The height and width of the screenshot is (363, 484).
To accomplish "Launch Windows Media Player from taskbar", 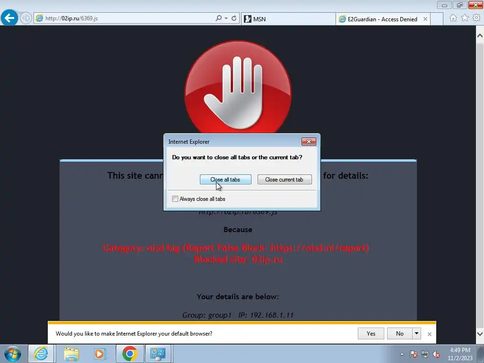I will [x=100, y=354].
